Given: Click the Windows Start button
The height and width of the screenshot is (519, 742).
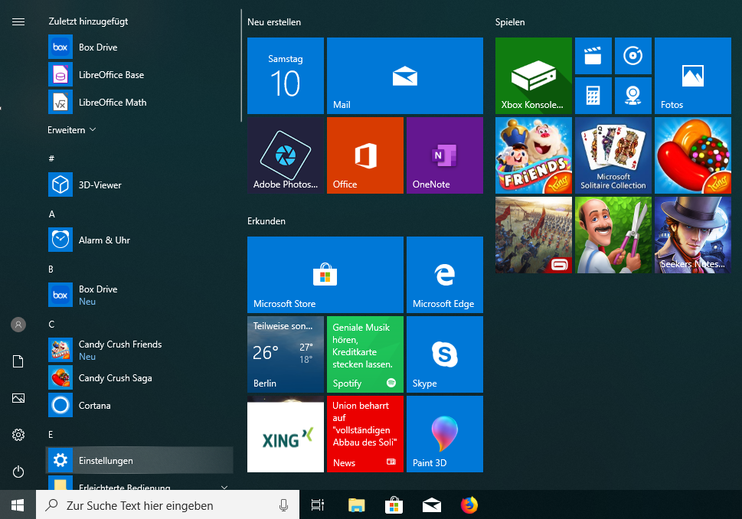Looking at the screenshot, I should (18, 505).
